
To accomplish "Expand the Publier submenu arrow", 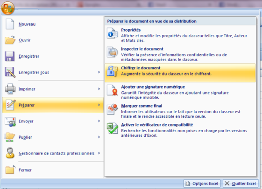I will 99,137.
